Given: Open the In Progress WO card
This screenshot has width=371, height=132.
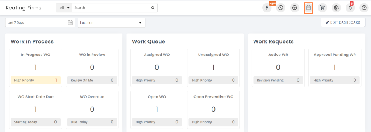Looking at the screenshot, I should click(36, 68).
